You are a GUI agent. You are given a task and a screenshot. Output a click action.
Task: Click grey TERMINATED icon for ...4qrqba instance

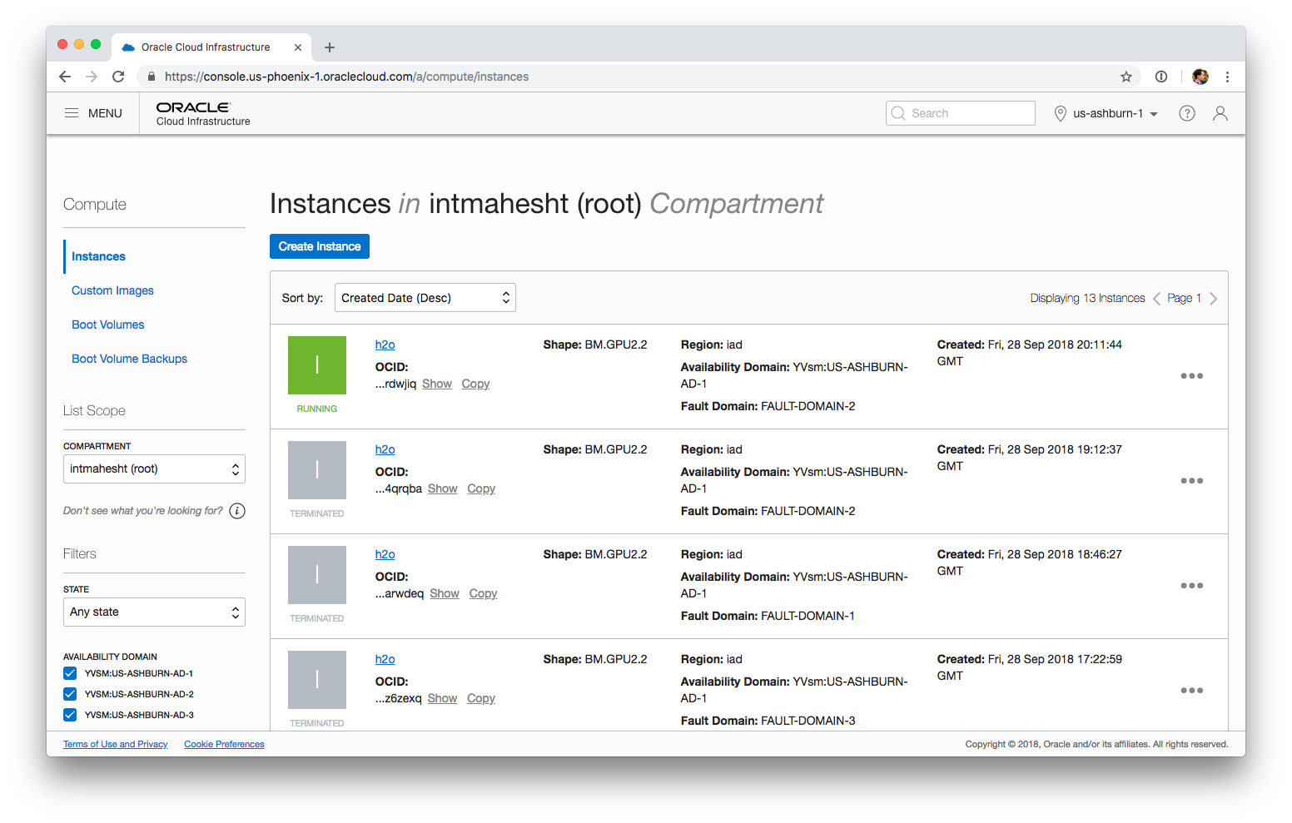click(317, 470)
